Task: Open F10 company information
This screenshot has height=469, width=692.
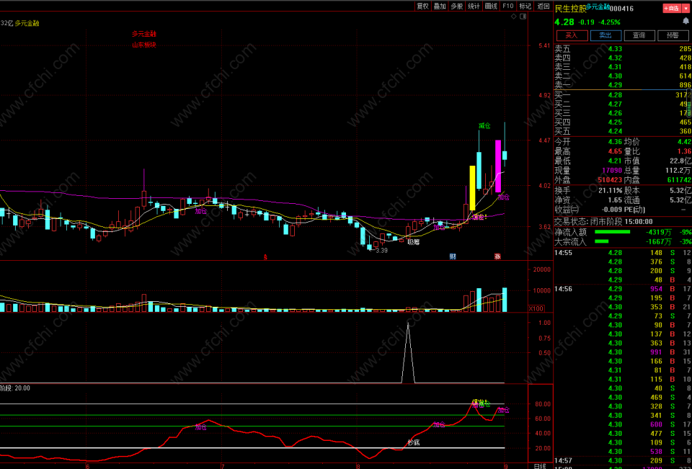Action: click(508, 6)
